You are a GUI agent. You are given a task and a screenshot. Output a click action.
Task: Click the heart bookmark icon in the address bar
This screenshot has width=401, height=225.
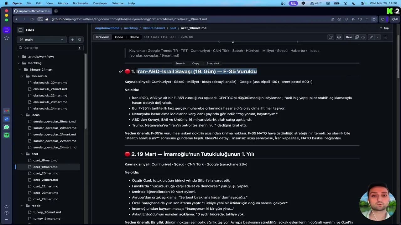(360, 19)
